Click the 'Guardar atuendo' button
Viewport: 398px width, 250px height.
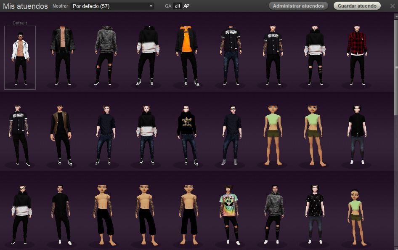click(357, 6)
